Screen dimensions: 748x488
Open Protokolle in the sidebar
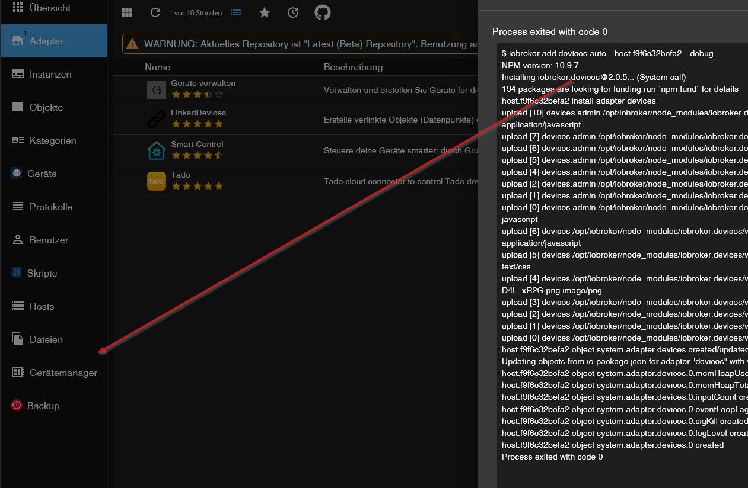[54, 207]
